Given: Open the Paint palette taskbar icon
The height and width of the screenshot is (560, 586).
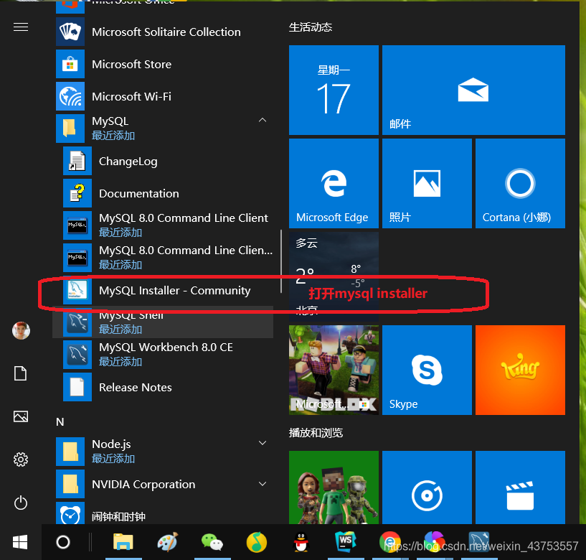Looking at the screenshot, I should [x=167, y=542].
